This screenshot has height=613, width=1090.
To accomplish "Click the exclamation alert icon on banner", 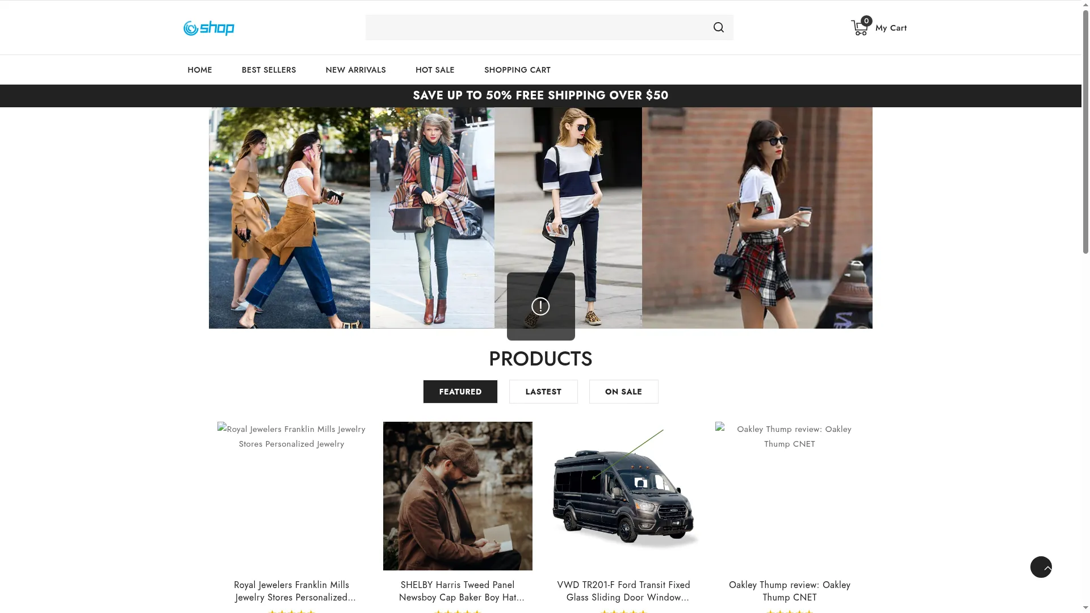I will point(540,306).
